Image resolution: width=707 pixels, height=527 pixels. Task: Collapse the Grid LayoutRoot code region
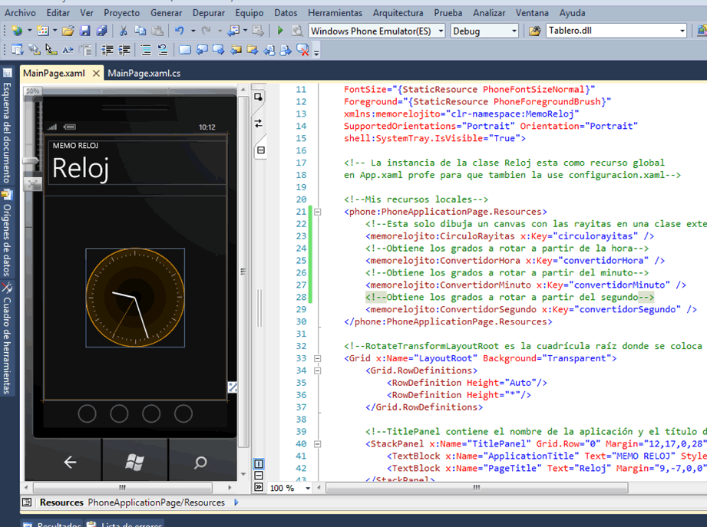click(x=317, y=358)
